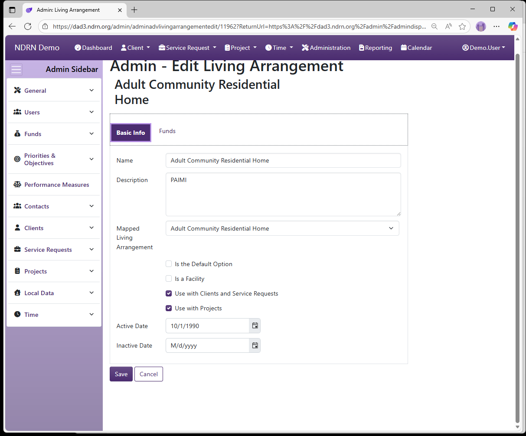This screenshot has height=436, width=526.
Task: Open the Client menu in navbar
Action: (x=135, y=48)
